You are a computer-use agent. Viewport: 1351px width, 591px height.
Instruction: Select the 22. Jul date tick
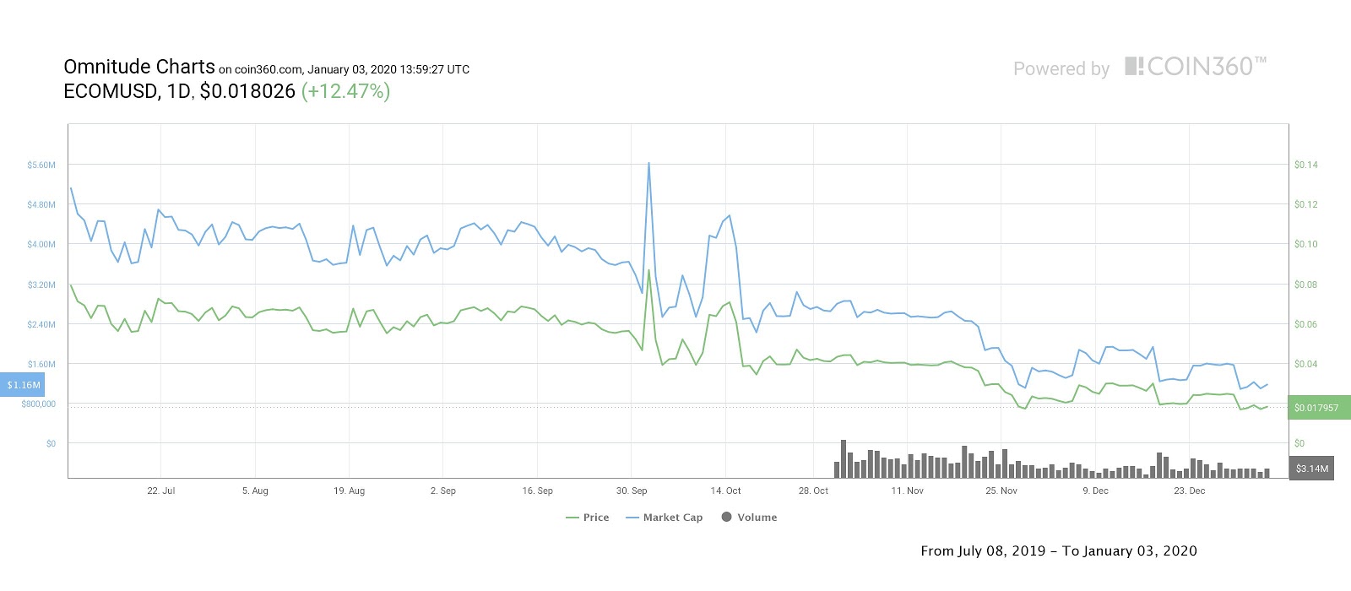(160, 491)
